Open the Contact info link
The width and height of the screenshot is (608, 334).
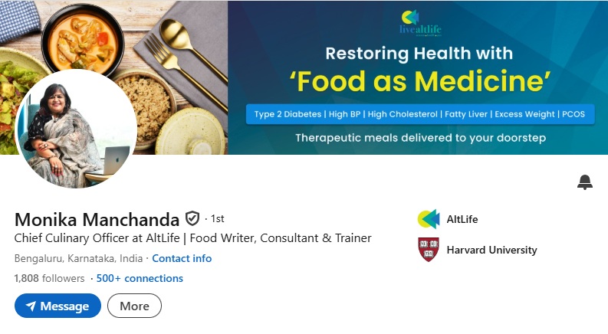tap(182, 258)
